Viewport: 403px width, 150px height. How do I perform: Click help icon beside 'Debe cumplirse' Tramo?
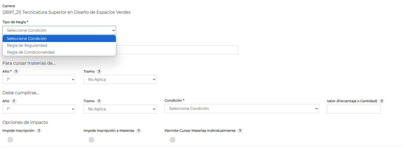pyautogui.click(x=99, y=101)
